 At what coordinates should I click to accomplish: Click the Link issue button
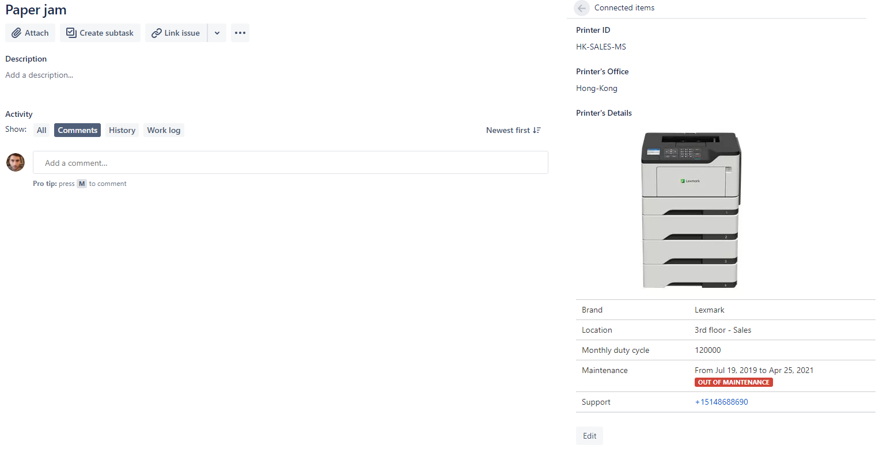tap(176, 33)
